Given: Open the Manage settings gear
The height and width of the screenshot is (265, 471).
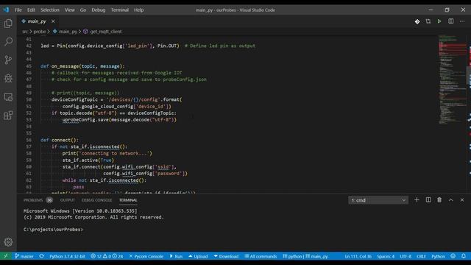Looking at the screenshot, I should point(8,242).
